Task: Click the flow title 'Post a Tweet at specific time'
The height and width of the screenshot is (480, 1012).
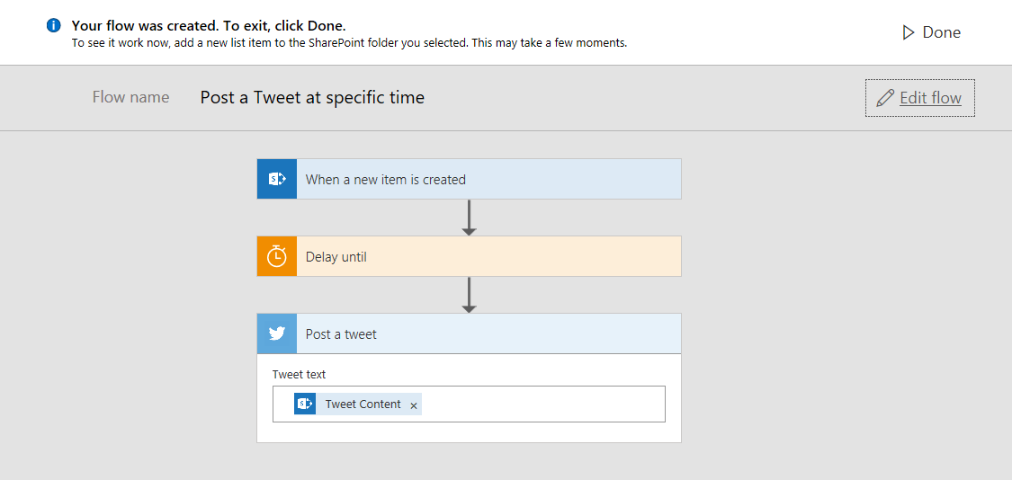Action: click(312, 97)
